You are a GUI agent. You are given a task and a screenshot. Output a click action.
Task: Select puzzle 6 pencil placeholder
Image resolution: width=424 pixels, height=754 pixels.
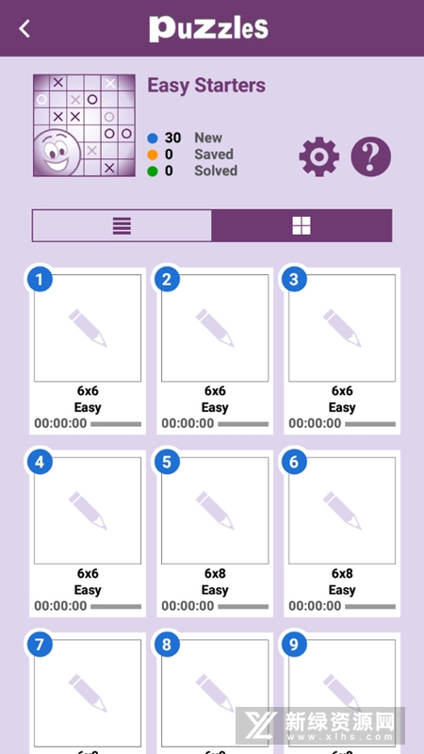tap(342, 511)
